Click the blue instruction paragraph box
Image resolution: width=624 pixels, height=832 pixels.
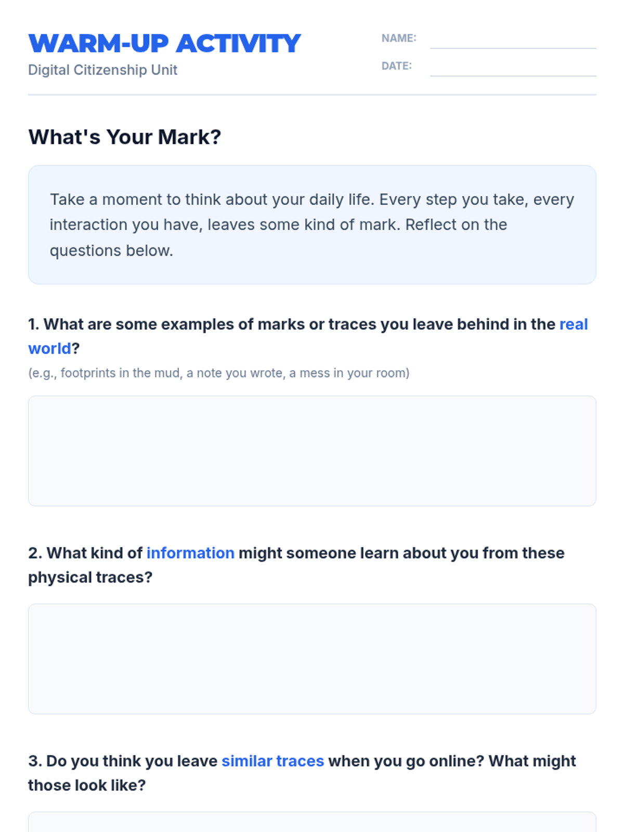(x=312, y=225)
